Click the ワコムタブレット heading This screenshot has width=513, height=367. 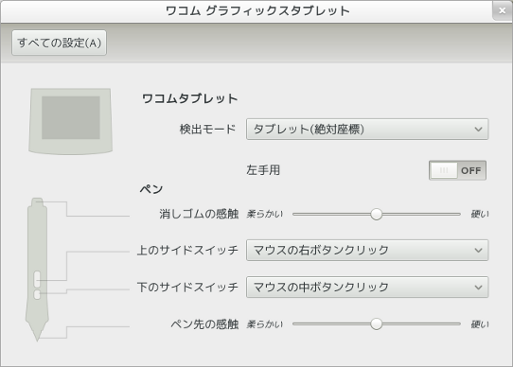(x=189, y=98)
